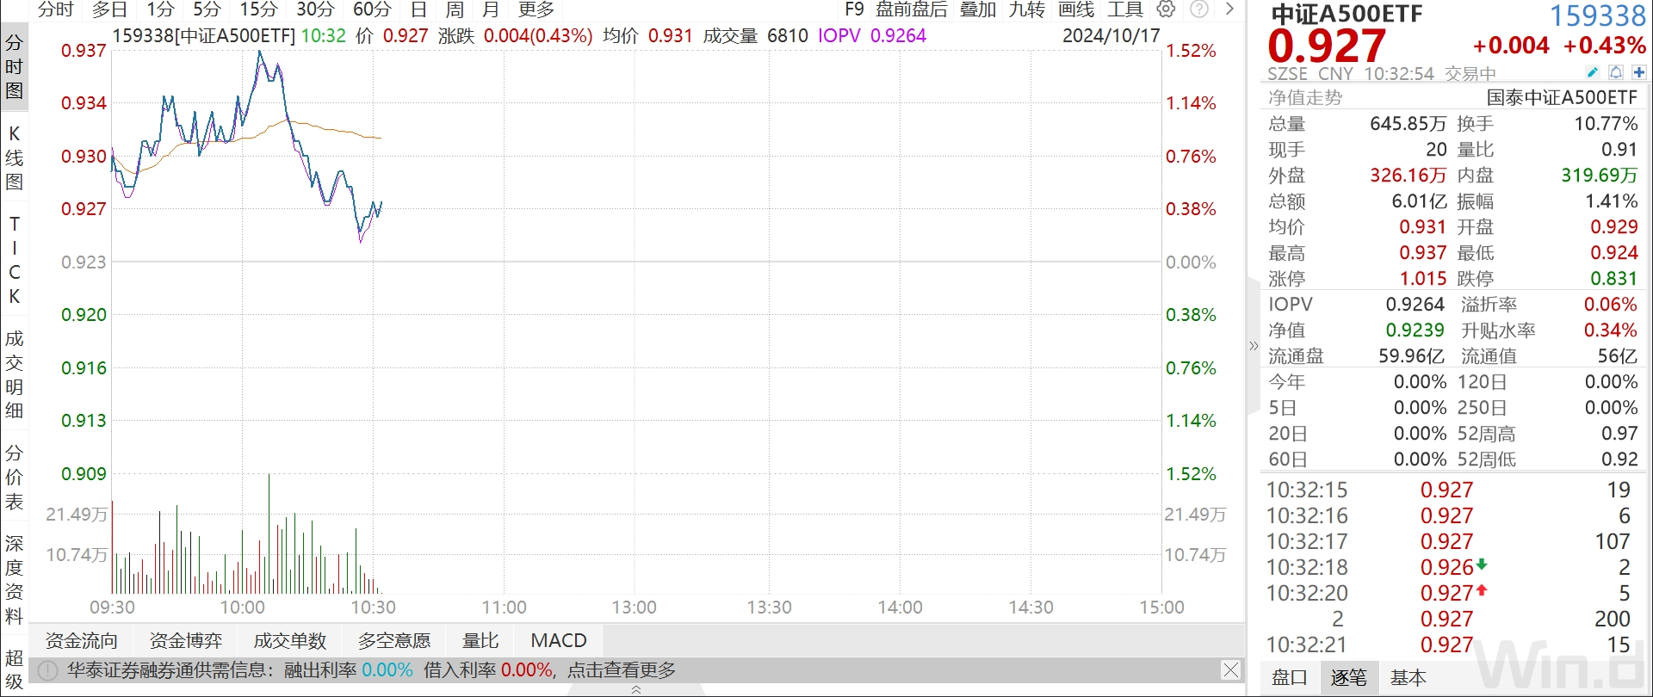Toggle 盘前盘后 display
The image size is (1653, 697).
912,9
